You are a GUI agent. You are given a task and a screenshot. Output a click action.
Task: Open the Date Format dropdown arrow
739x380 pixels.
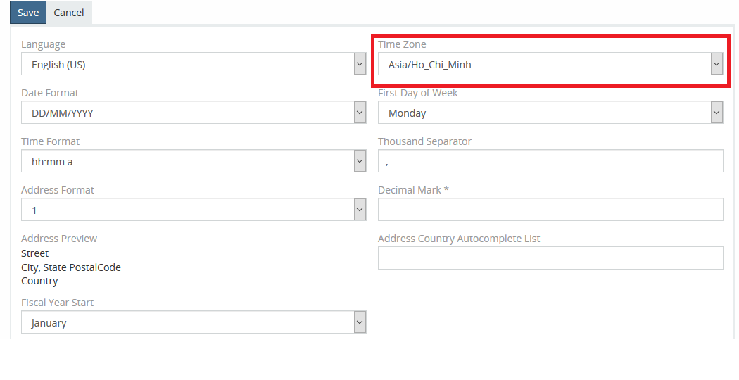tap(360, 113)
